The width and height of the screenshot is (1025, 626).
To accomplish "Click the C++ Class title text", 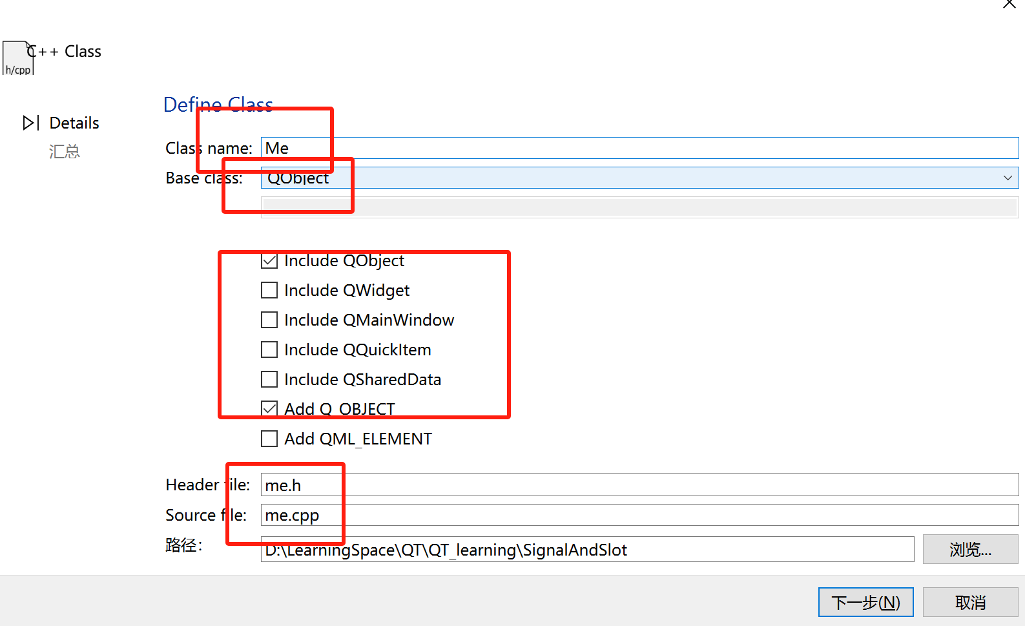I will click(x=65, y=51).
